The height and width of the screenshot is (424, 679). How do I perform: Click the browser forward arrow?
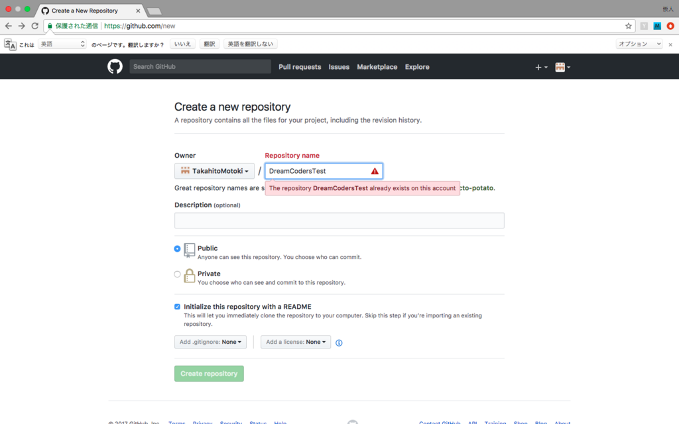[x=22, y=26]
